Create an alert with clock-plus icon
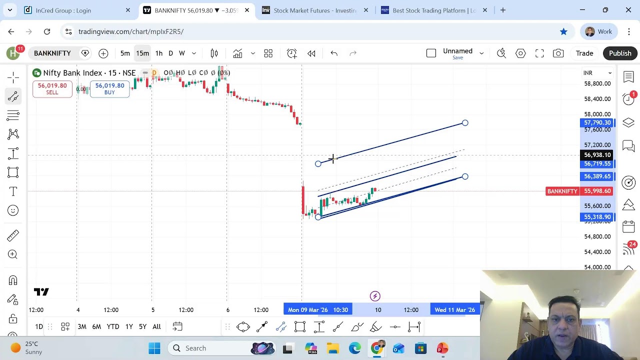 [292, 53]
